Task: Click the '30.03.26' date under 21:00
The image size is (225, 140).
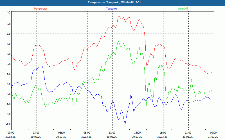Action: coord(188,137)
